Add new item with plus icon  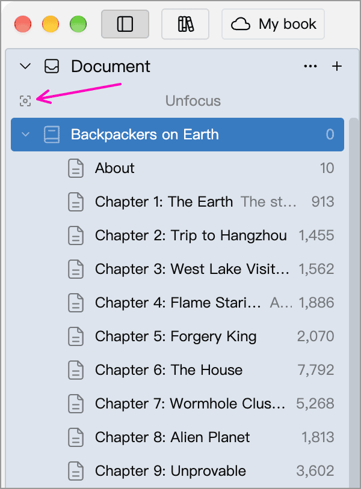click(337, 66)
